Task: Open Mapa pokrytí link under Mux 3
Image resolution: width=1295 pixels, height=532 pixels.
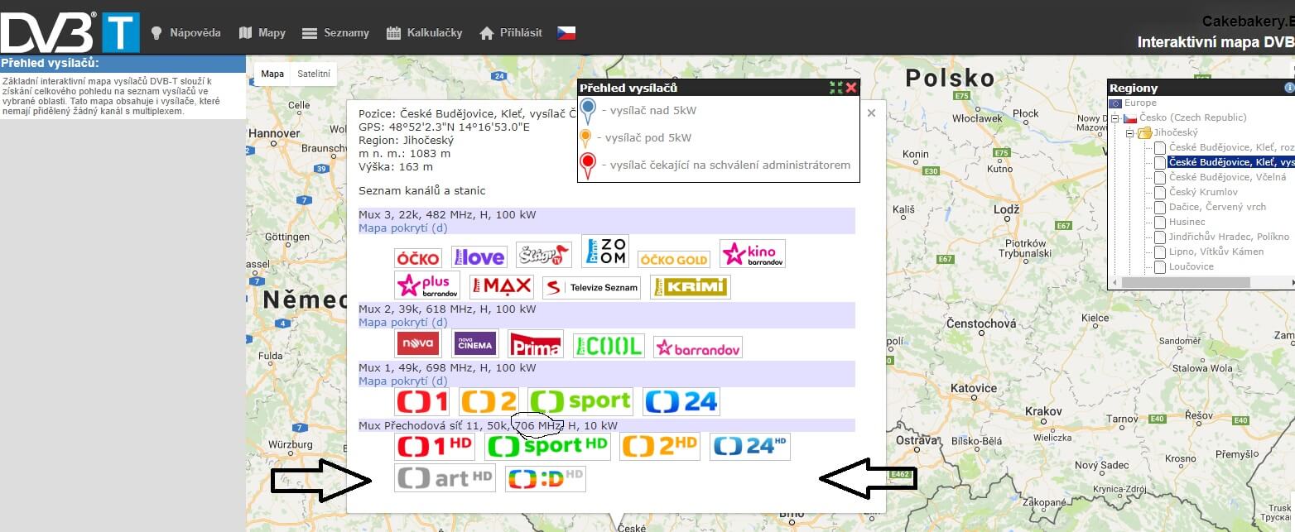Action: point(402,228)
